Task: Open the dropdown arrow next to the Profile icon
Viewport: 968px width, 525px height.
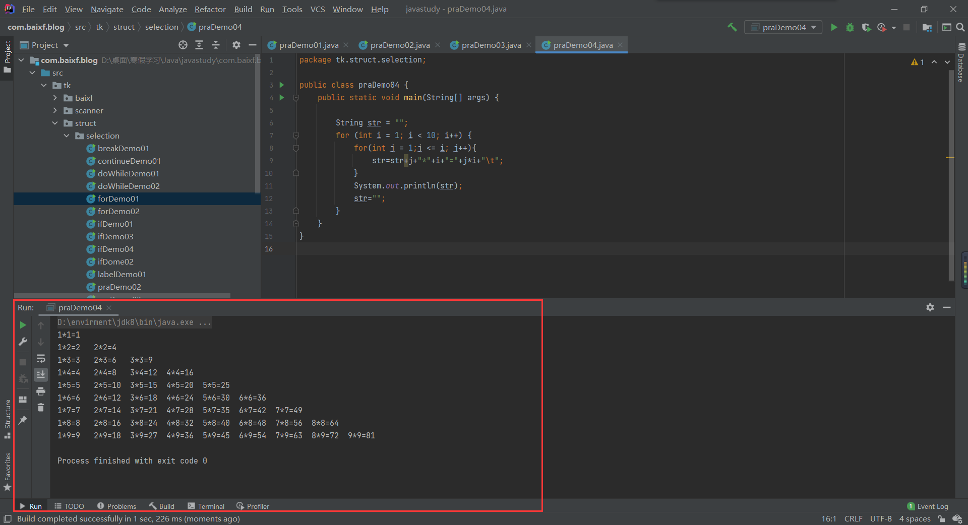Action: tap(894, 28)
